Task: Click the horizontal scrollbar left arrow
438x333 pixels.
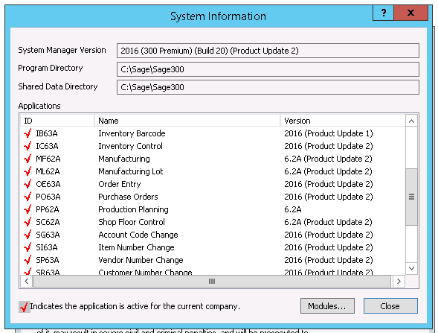Action: click(27, 282)
